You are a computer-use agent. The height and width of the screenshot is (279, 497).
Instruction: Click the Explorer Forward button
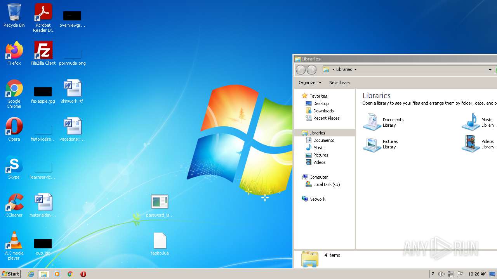(311, 70)
